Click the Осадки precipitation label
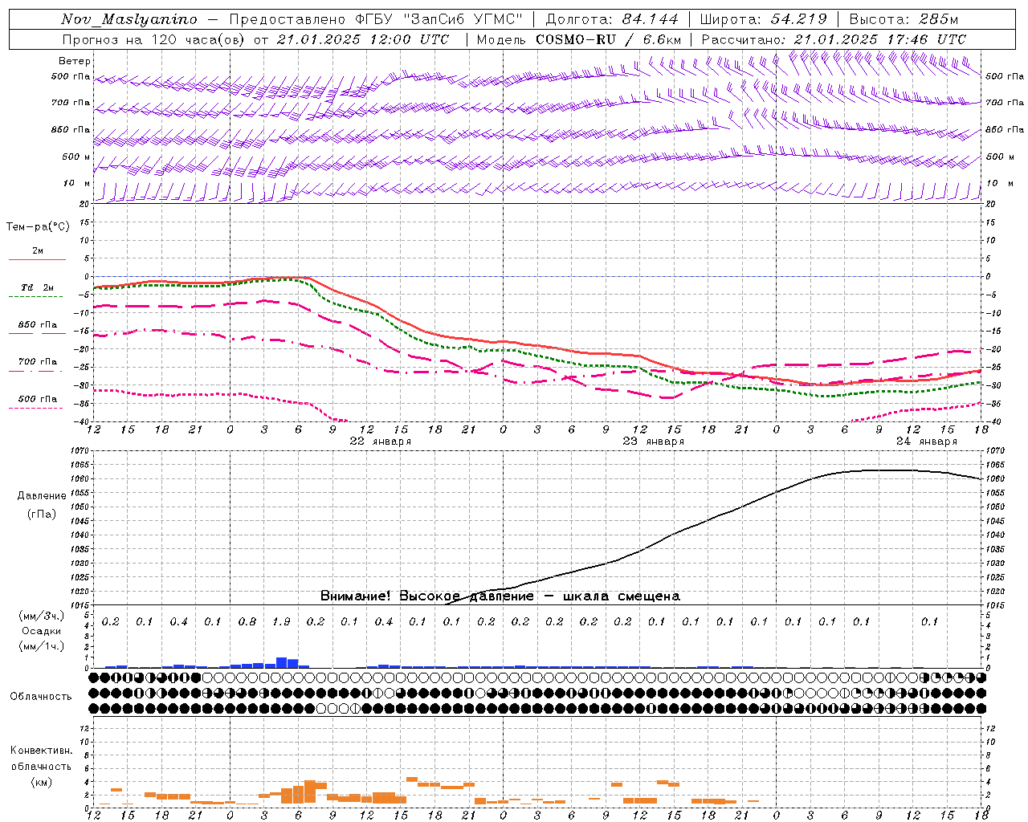Screen dimensions: 1028x822 [42, 631]
